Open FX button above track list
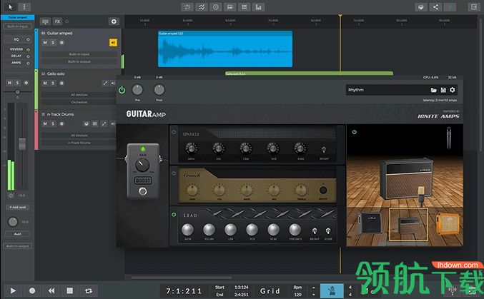Image resolution: width=484 pixels, height=299 pixels. click(x=57, y=21)
